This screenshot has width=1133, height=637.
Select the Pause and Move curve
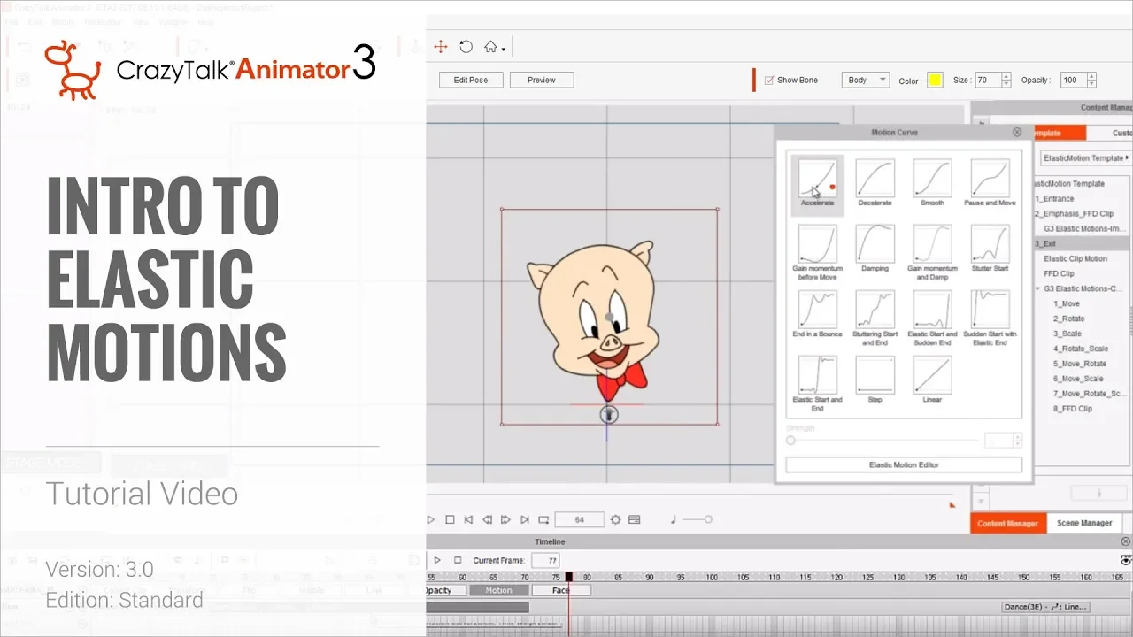[x=990, y=183]
